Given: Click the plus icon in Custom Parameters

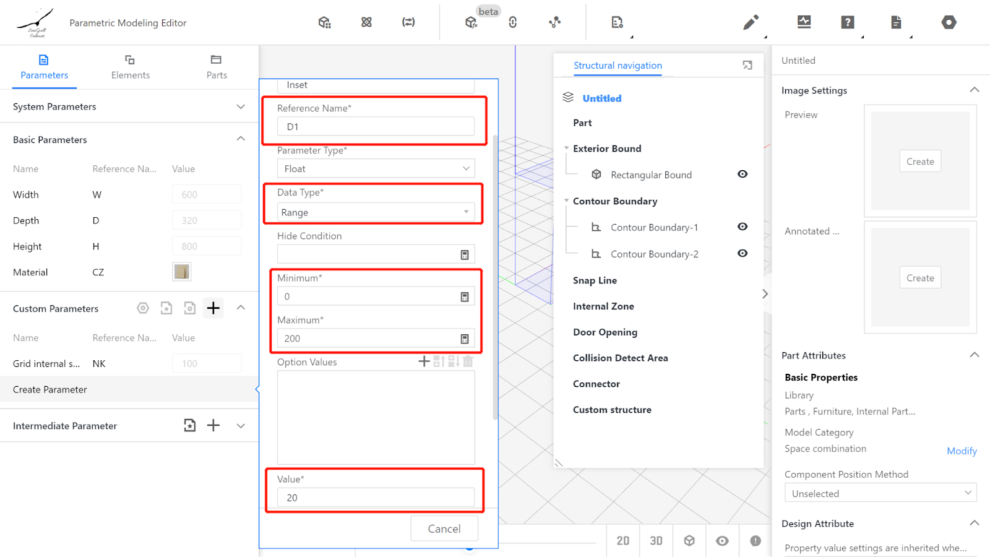Looking at the screenshot, I should coord(213,308).
